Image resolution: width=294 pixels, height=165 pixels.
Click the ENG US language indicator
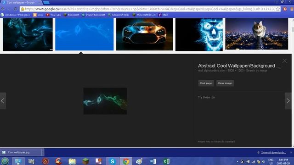271,161
